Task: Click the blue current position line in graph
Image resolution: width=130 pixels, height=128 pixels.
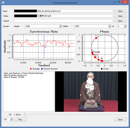Action: click(x=44, y=47)
